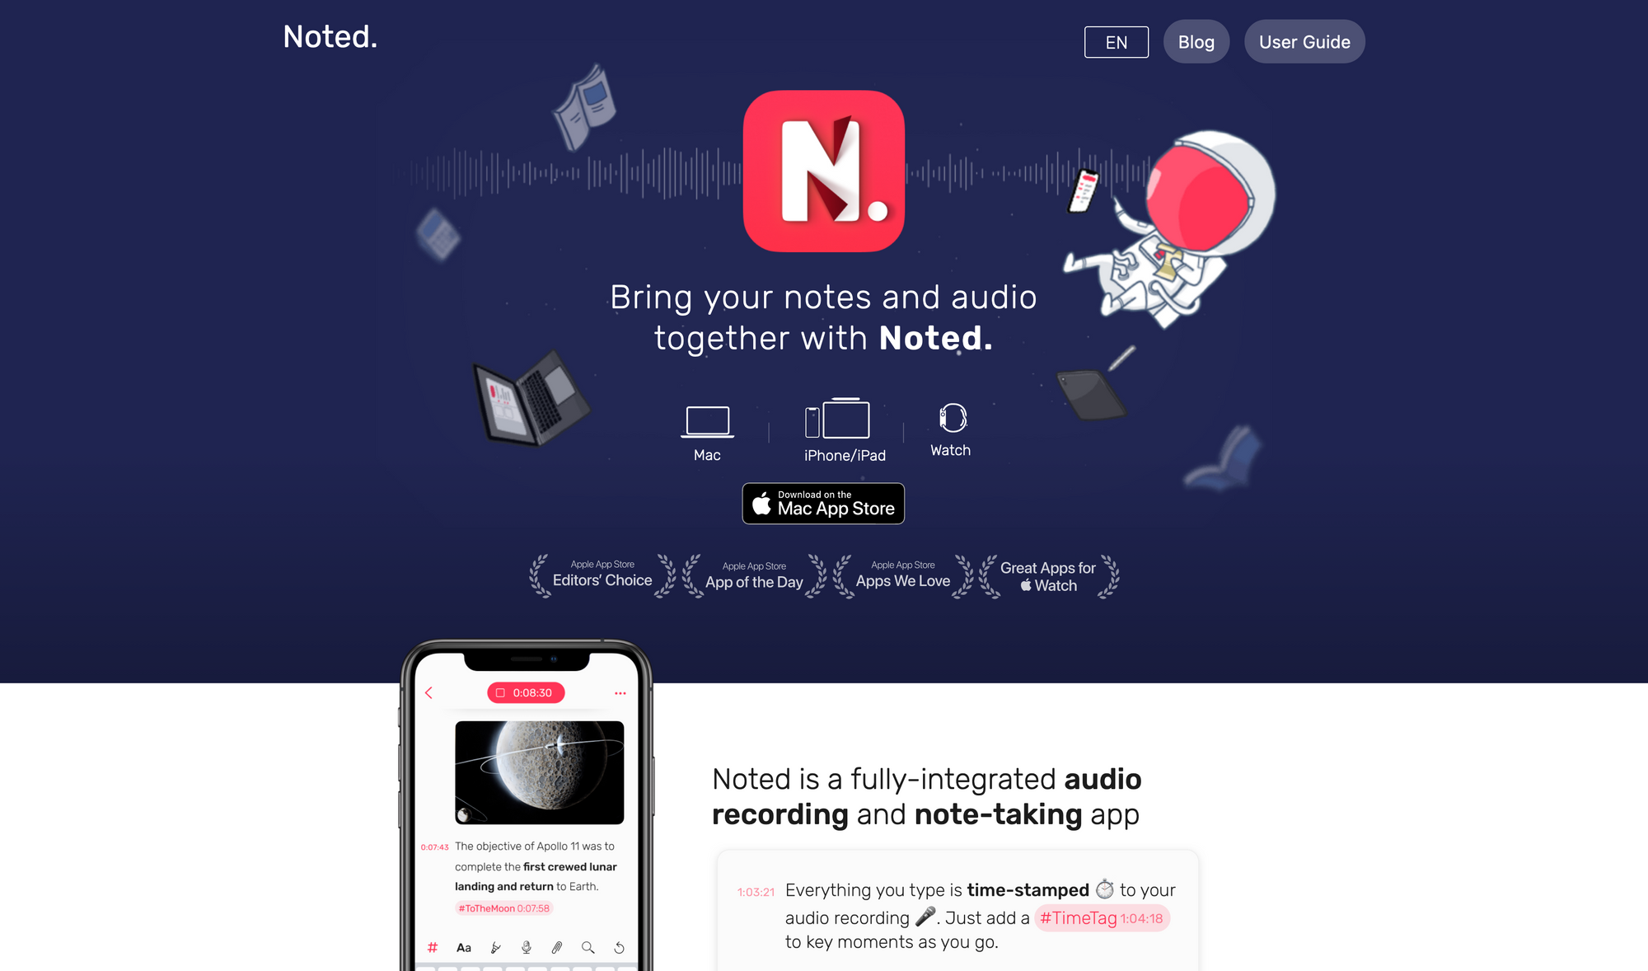Image resolution: width=1648 pixels, height=971 pixels.
Task: Click the Noted app icon
Action: coord(824,171)
